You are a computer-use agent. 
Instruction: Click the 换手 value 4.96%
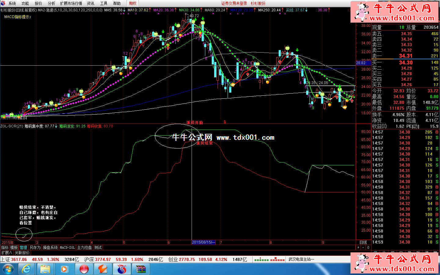click(398, 115)
